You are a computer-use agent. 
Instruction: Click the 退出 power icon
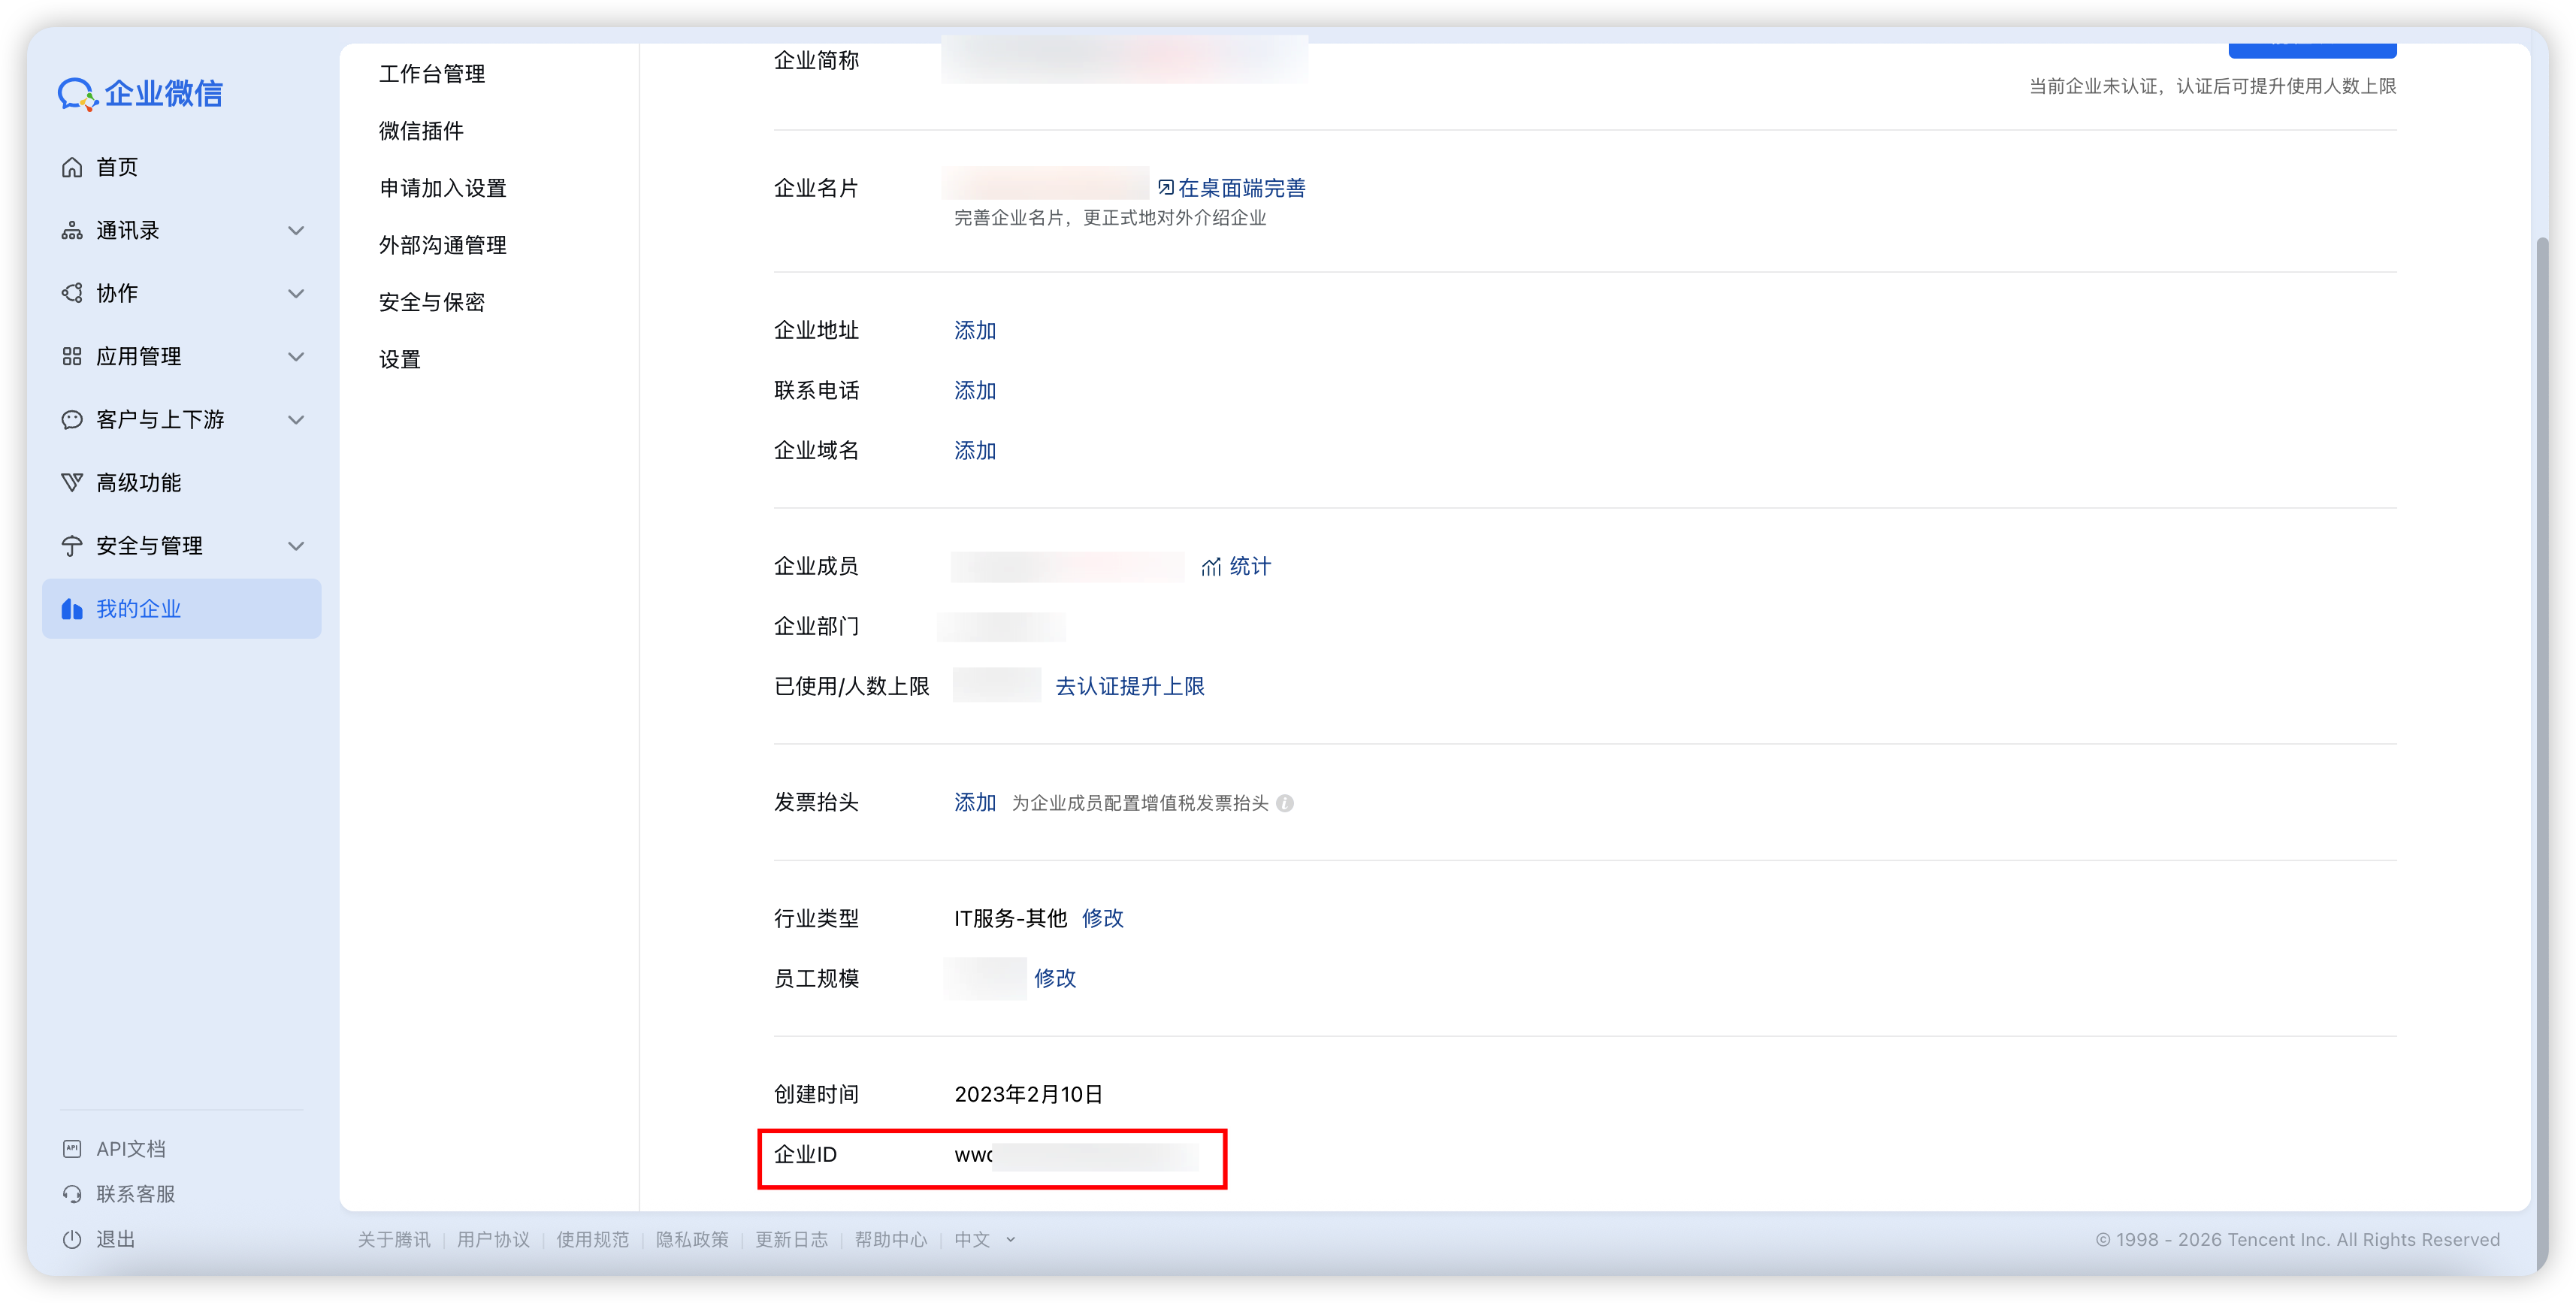click(72, 1239)
